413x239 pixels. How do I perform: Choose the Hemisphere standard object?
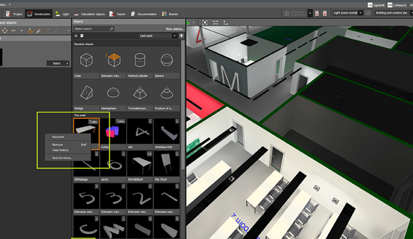[x=113, y=95]
